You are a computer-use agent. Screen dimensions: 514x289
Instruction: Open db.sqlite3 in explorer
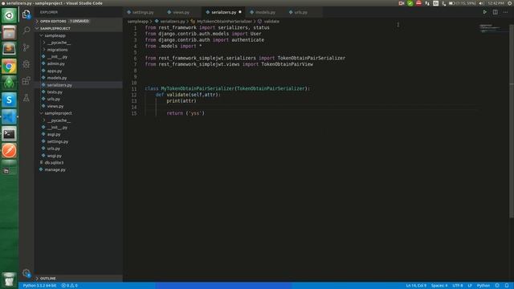pyautogui.click(x=54, y=162)
